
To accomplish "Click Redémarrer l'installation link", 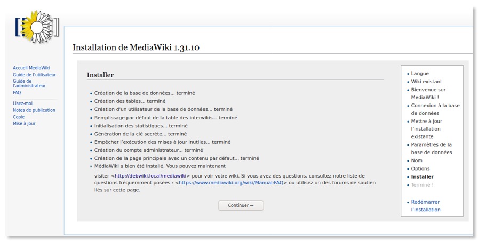I will [426, 206].
